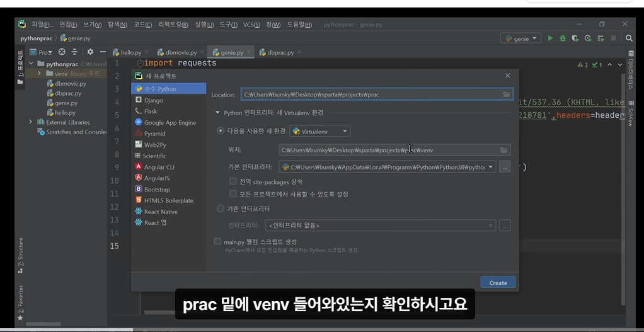Open Structure tool window on left strip

21,255
